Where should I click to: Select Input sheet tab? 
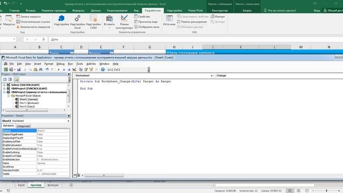pyautogui.click(x=21, y=185)
